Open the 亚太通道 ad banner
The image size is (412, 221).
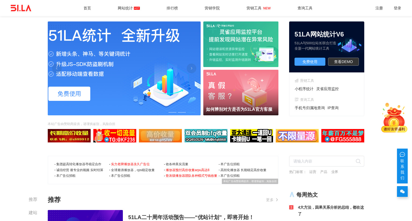[252, 136]
